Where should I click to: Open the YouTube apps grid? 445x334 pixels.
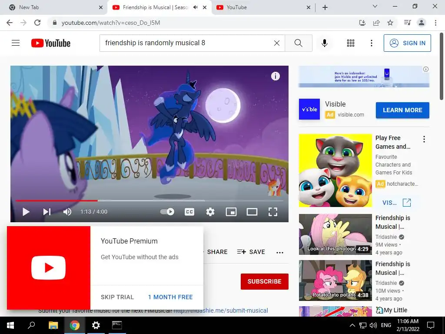(x=351, y=43)
